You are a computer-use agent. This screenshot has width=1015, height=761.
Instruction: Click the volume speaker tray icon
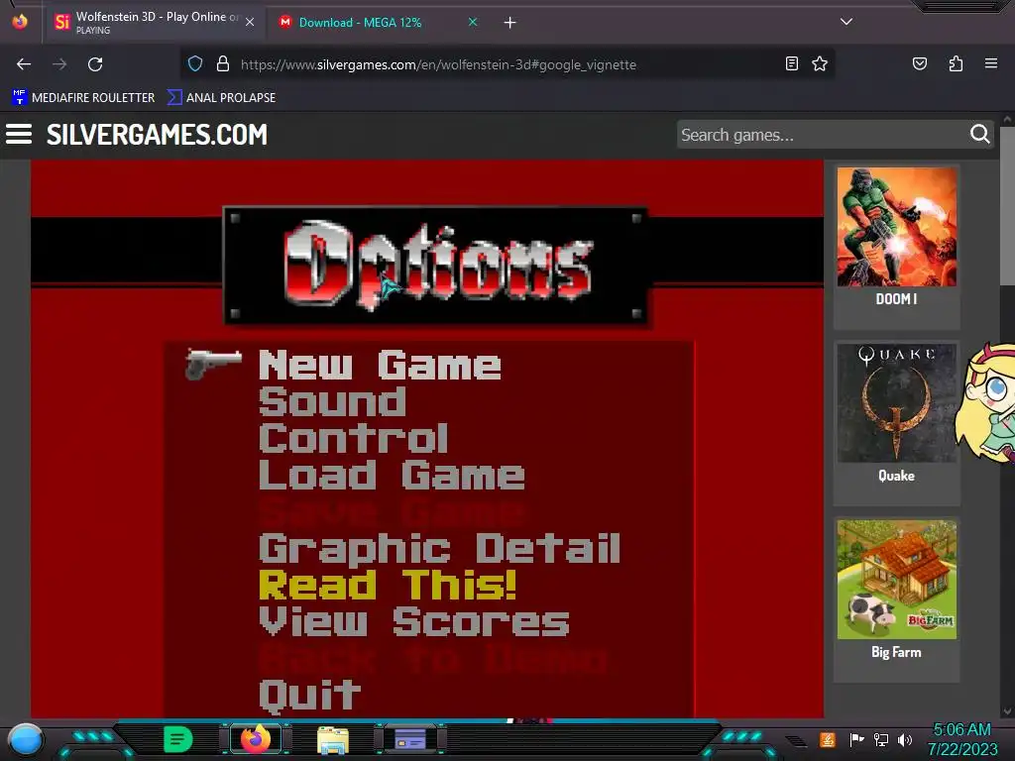point(905,739)
